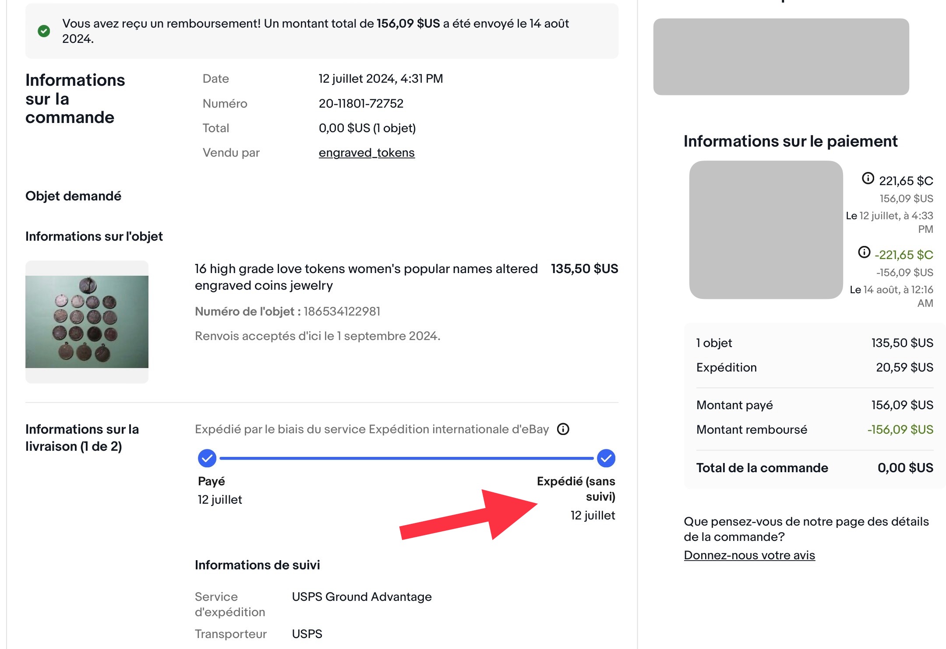
Task: Click info icon next to Expédition internationale d'eBay
Action: tap(563, 429)
